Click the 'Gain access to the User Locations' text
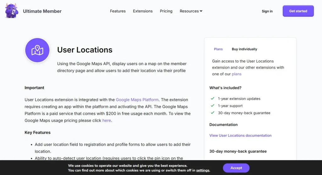 click(248, 67)
